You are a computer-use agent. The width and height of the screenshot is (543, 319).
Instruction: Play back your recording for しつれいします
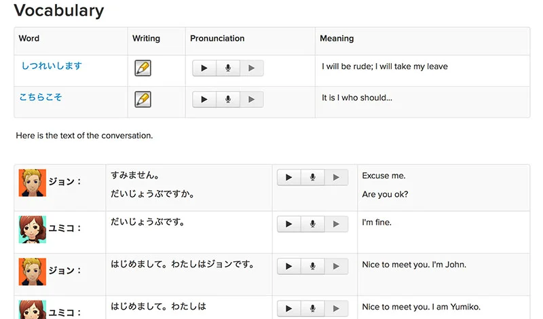pos(252,68)
